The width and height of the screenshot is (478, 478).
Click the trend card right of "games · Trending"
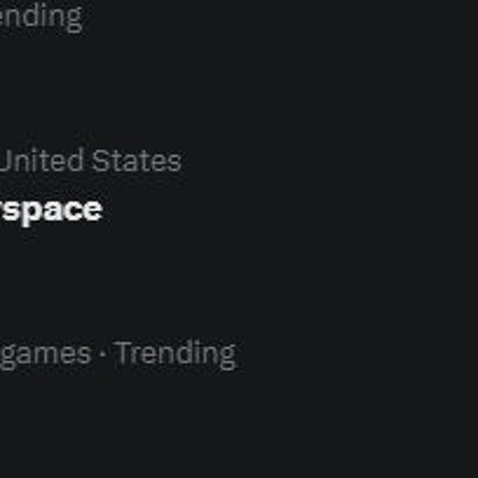[357, 354]
